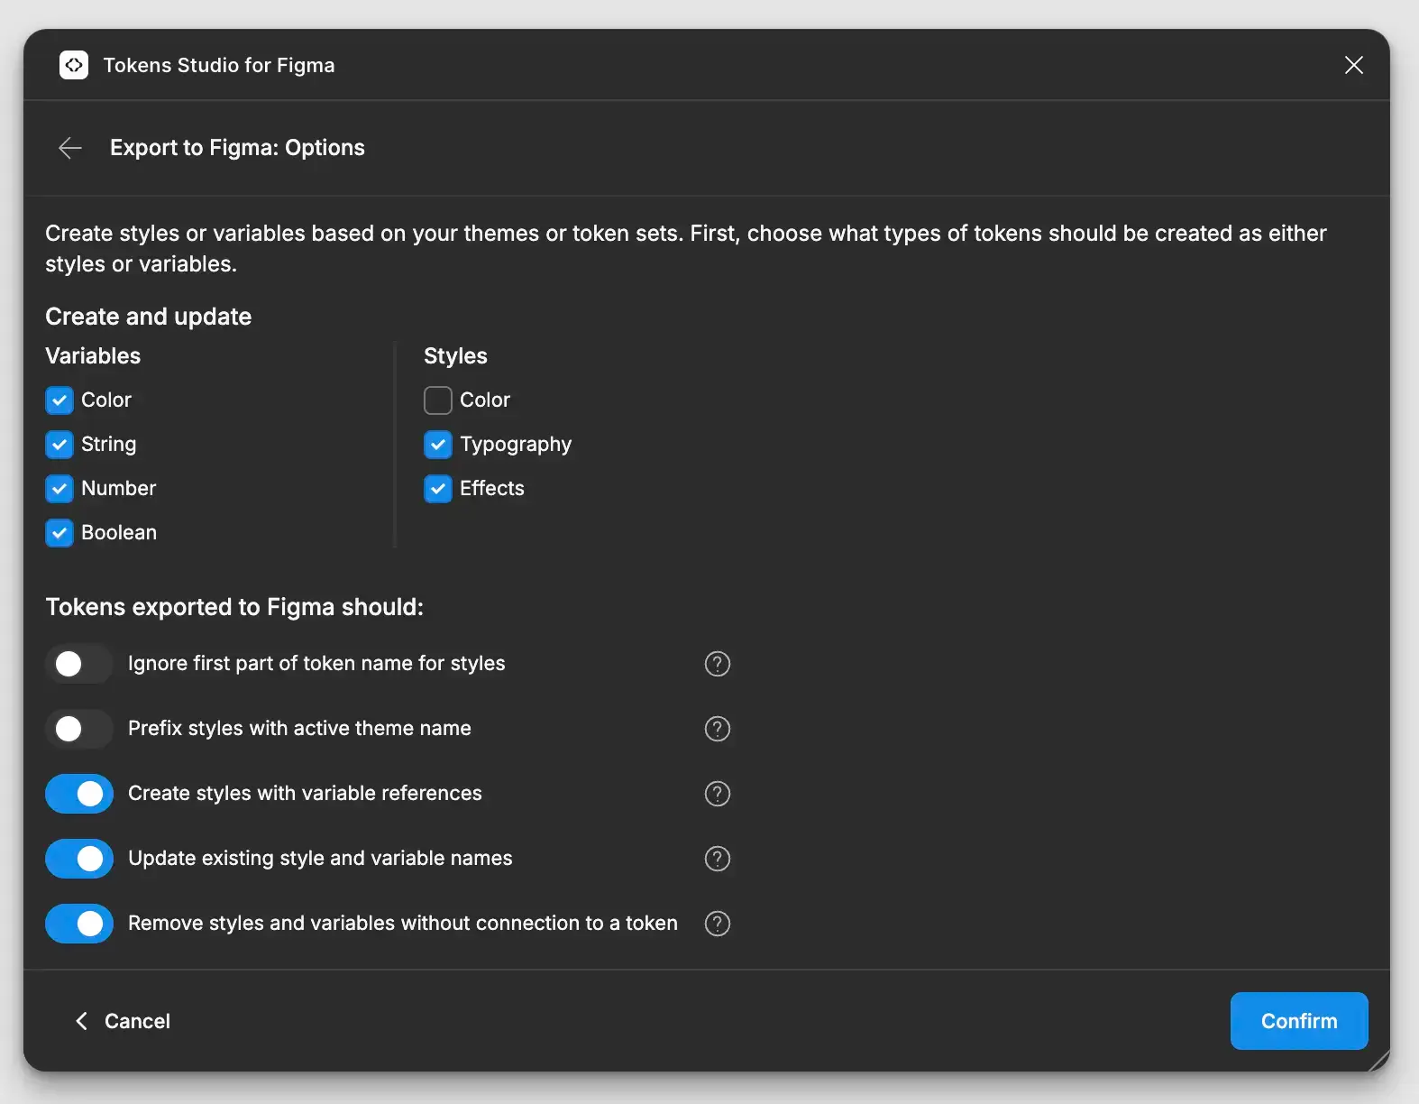Screen dimensions: 1419x1104
Task: Disable the Effects styles checkbox
Action: [x=438, y=489]
